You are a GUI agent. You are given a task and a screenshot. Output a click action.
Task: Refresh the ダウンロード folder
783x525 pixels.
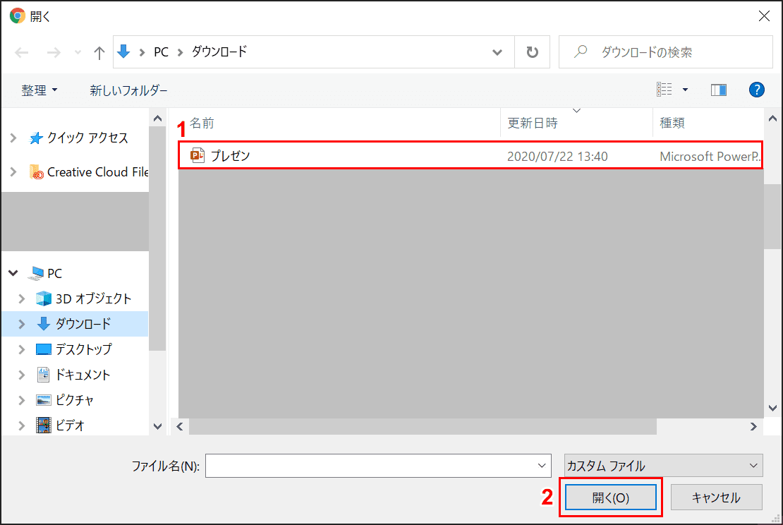[533, 52]
